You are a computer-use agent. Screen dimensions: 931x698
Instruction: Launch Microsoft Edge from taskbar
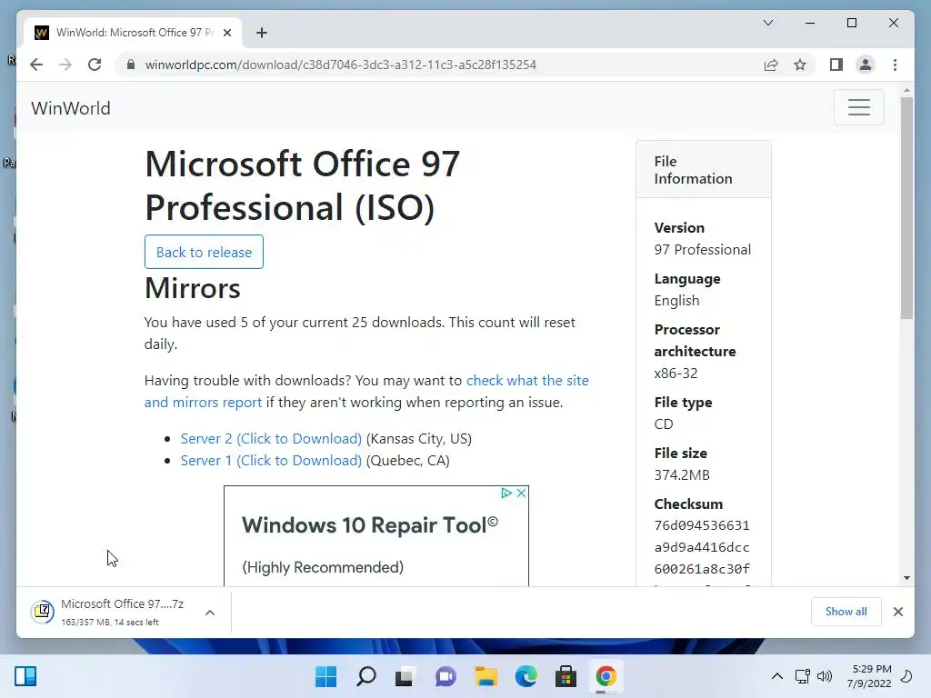pyautogui.click(x=526, y=676)
